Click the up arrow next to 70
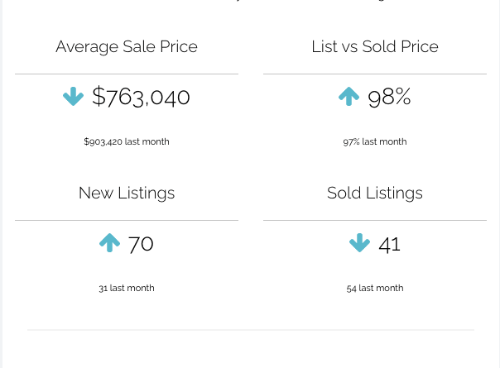Screen dimensions: 500x368 click(109, 243)
